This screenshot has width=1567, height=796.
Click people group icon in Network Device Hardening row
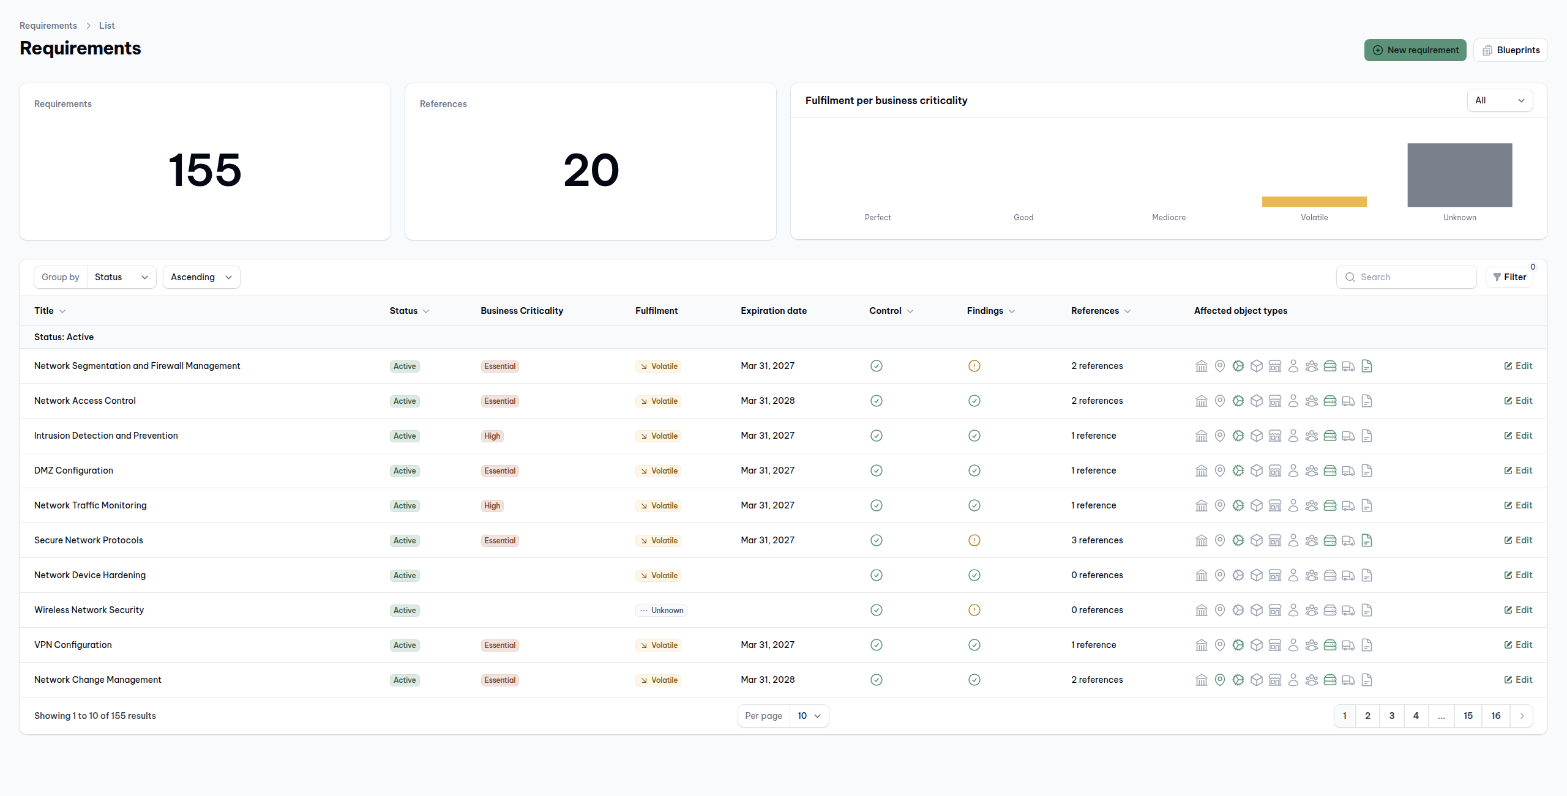pyautogui.click(x=1312, y=575)
